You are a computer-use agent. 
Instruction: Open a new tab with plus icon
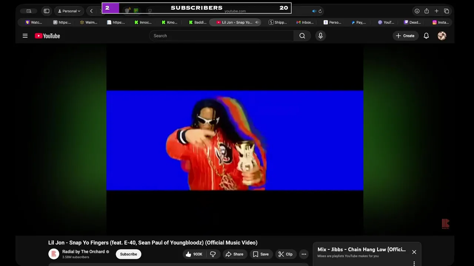coord(437,11)
